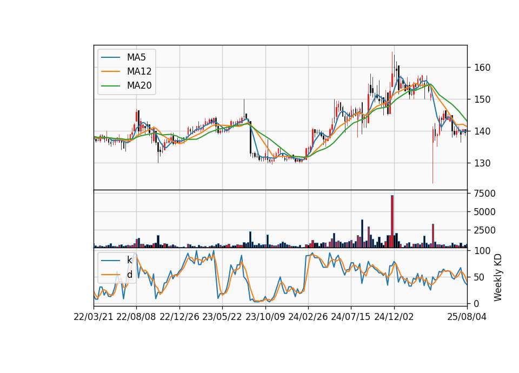Click the 22/08/08 date axis label
The image size is (519, 373).
[x=136, y=317]
